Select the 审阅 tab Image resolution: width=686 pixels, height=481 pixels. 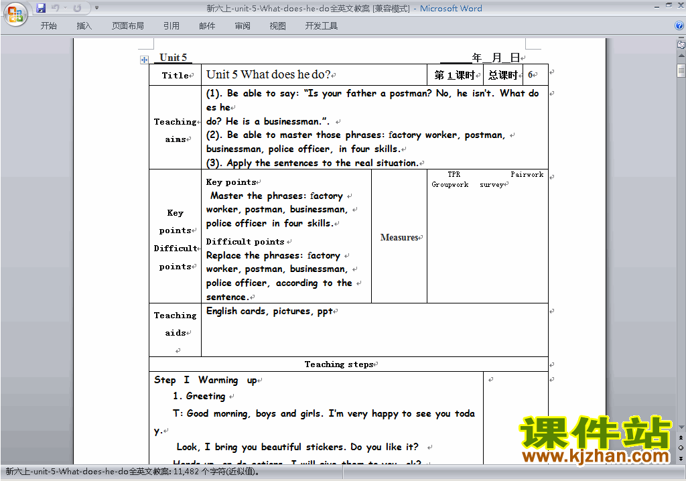tap(243, 26)
